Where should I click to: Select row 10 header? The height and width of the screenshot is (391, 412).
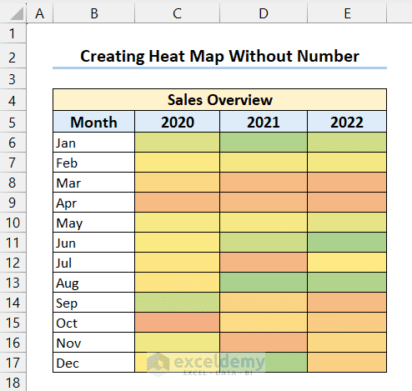pyautogui.click(x=13, y=223)
